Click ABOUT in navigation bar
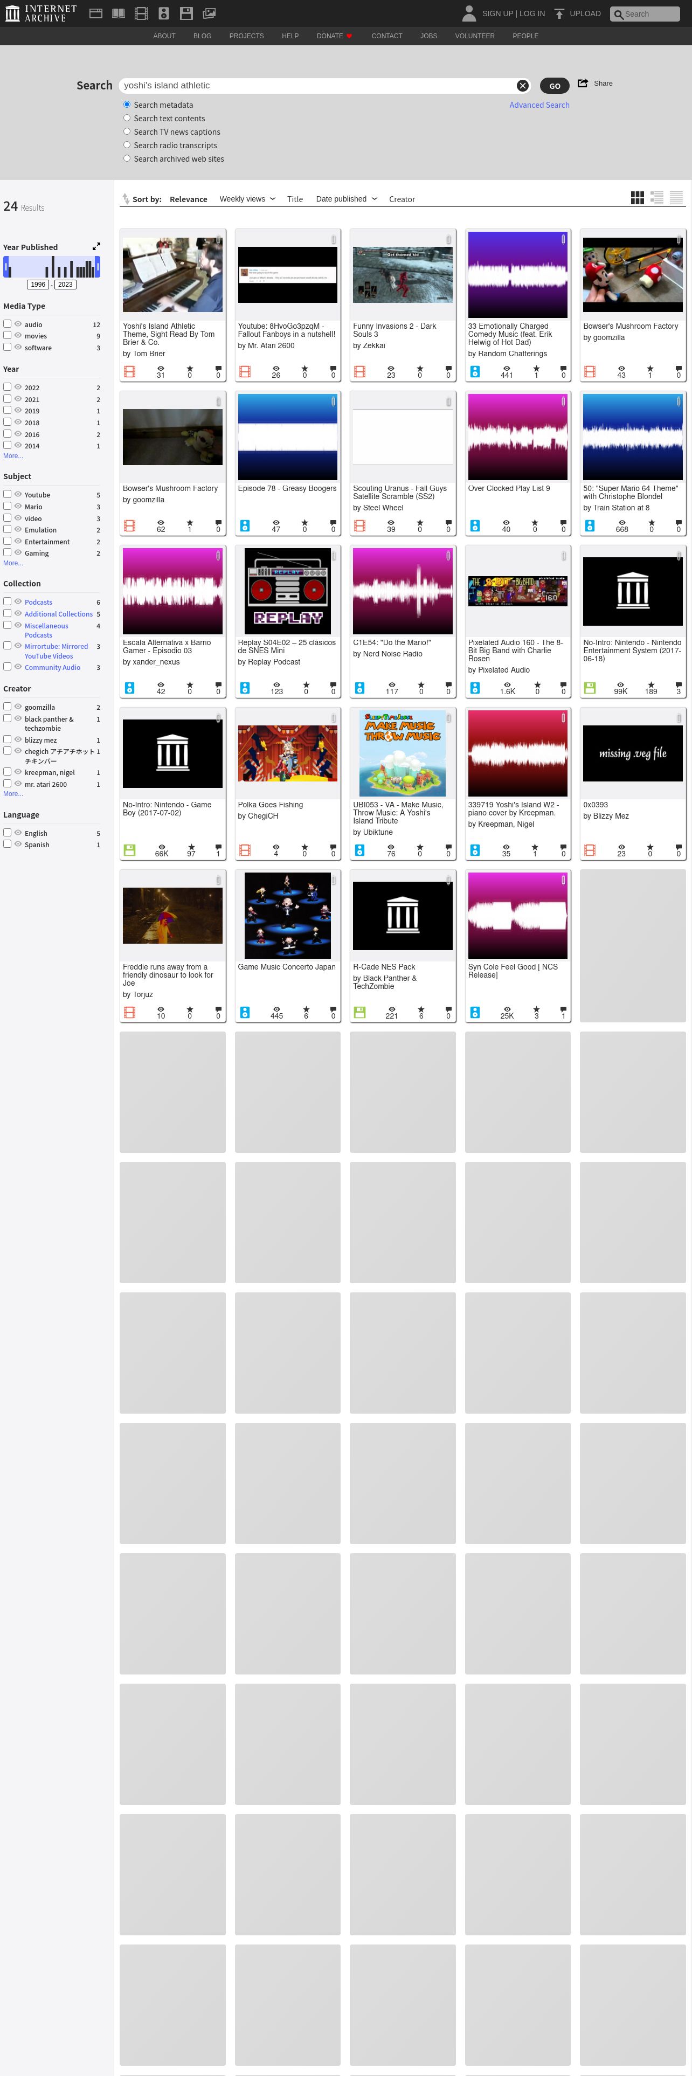The height and width of the screenshot is (2076, 692). pos(164,36)
